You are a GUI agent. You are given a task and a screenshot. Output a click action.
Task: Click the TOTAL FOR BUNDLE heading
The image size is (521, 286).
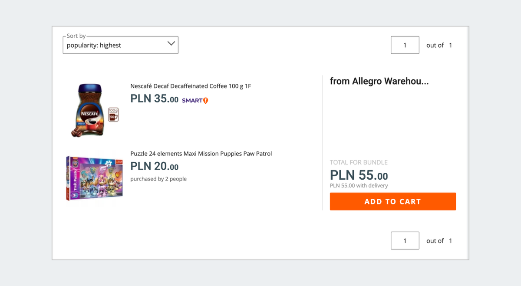[359, 162]
